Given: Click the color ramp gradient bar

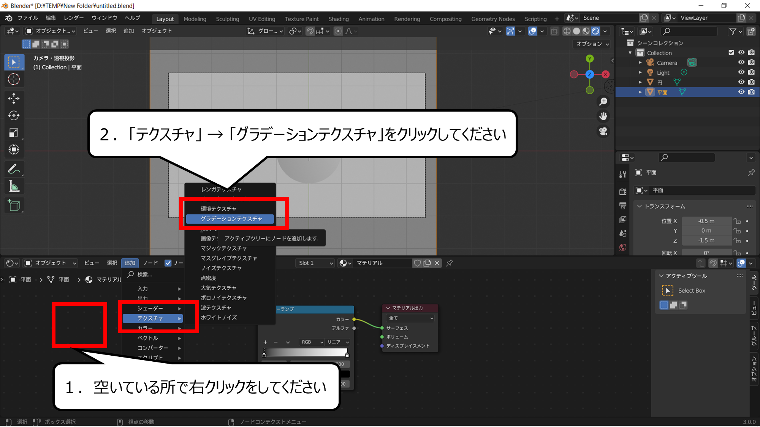Looking at the screenshot, I should (x=306, y=352).
